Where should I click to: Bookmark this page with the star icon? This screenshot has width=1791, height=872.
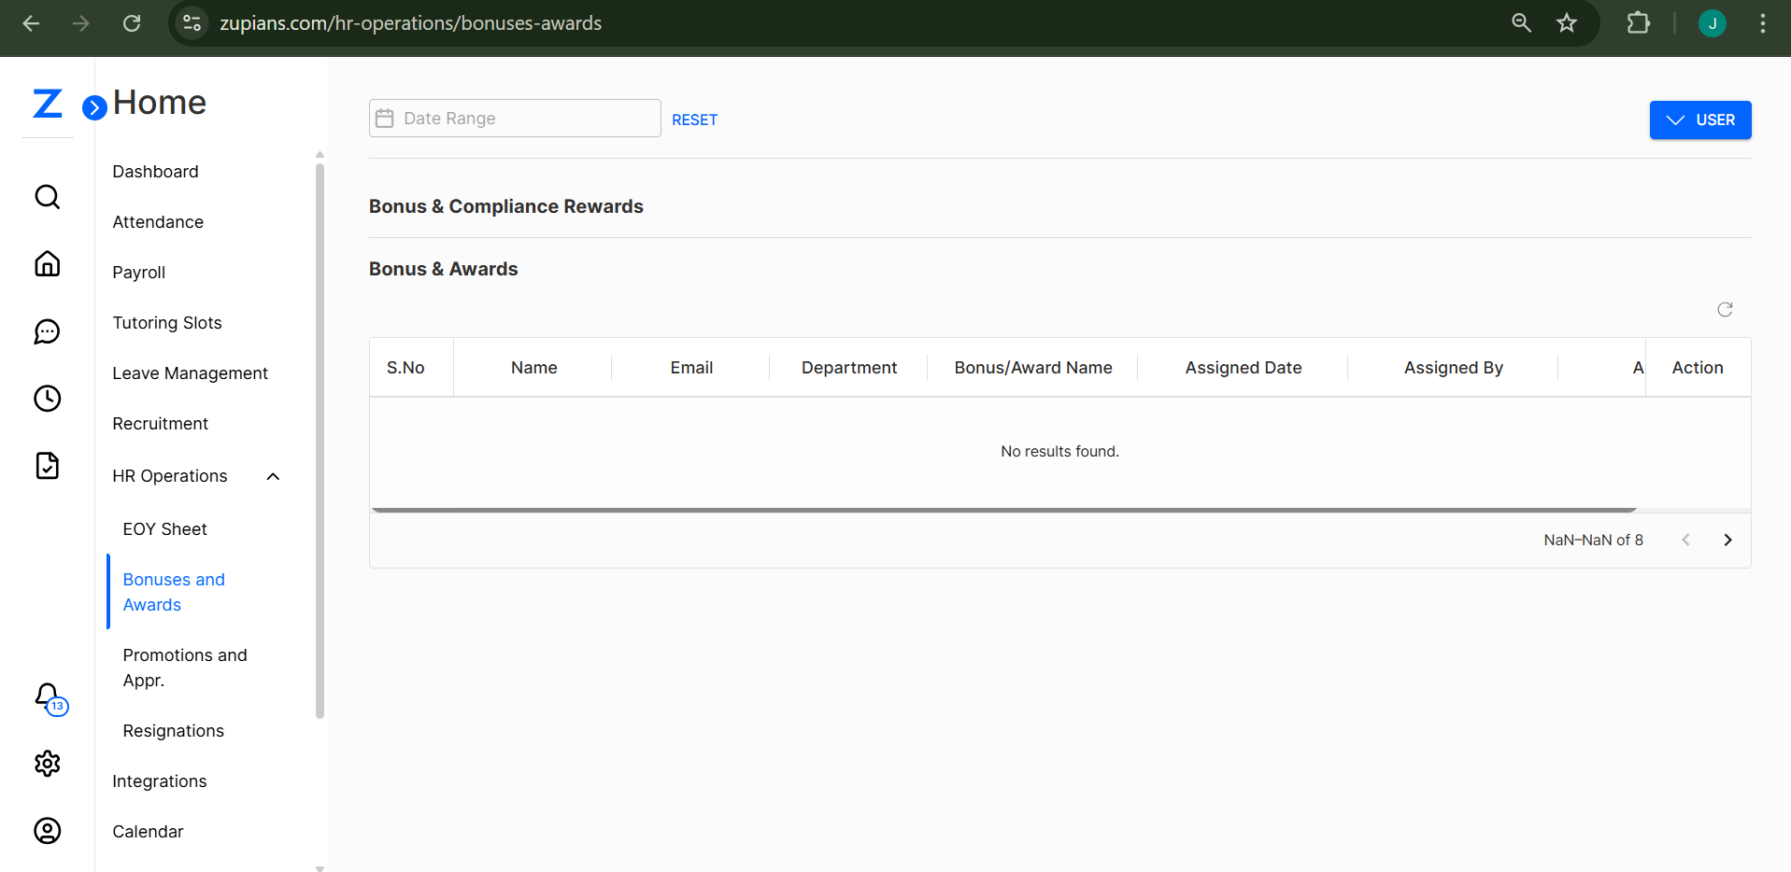point(1567,23)
